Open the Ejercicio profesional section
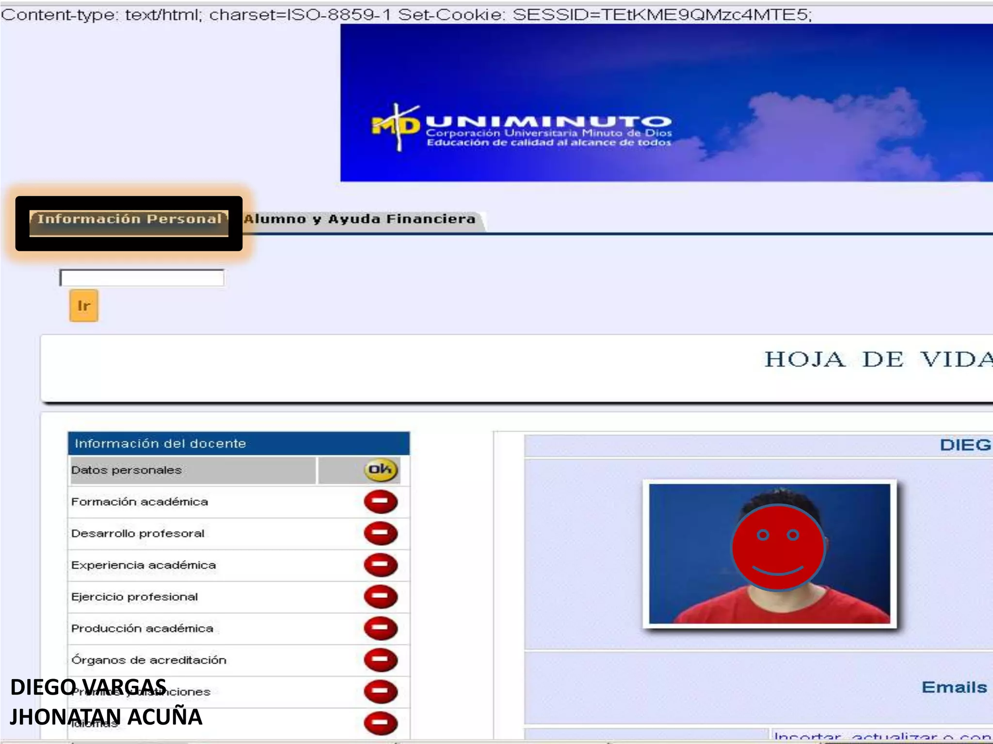The image size is (993, 744). coord(134,597)
